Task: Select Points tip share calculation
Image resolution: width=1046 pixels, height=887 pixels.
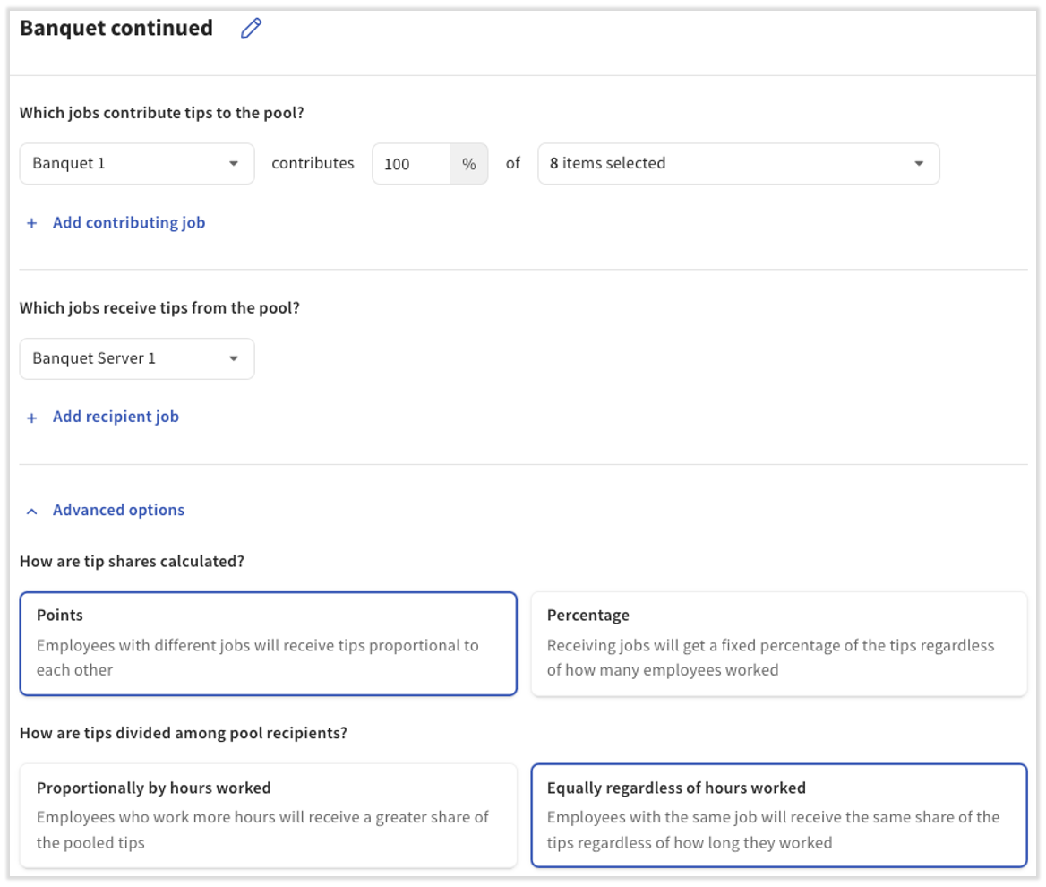Action: pos(268,643)
